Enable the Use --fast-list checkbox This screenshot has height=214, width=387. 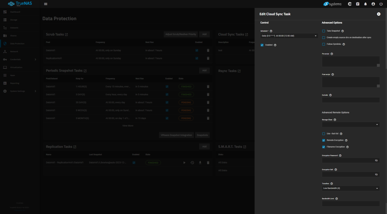pyautogui.click(x=323, y=134)
